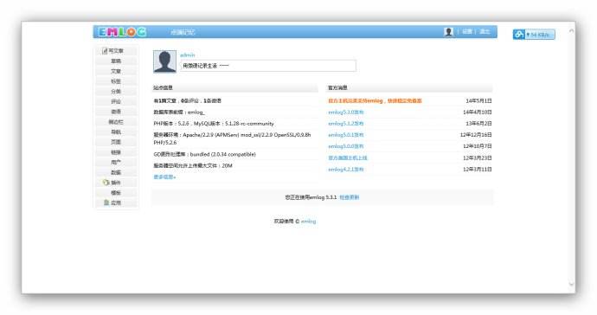Viewport: 597px width, 315px height.
Task: Click the Apache server environment text
Action: (232, 138)
